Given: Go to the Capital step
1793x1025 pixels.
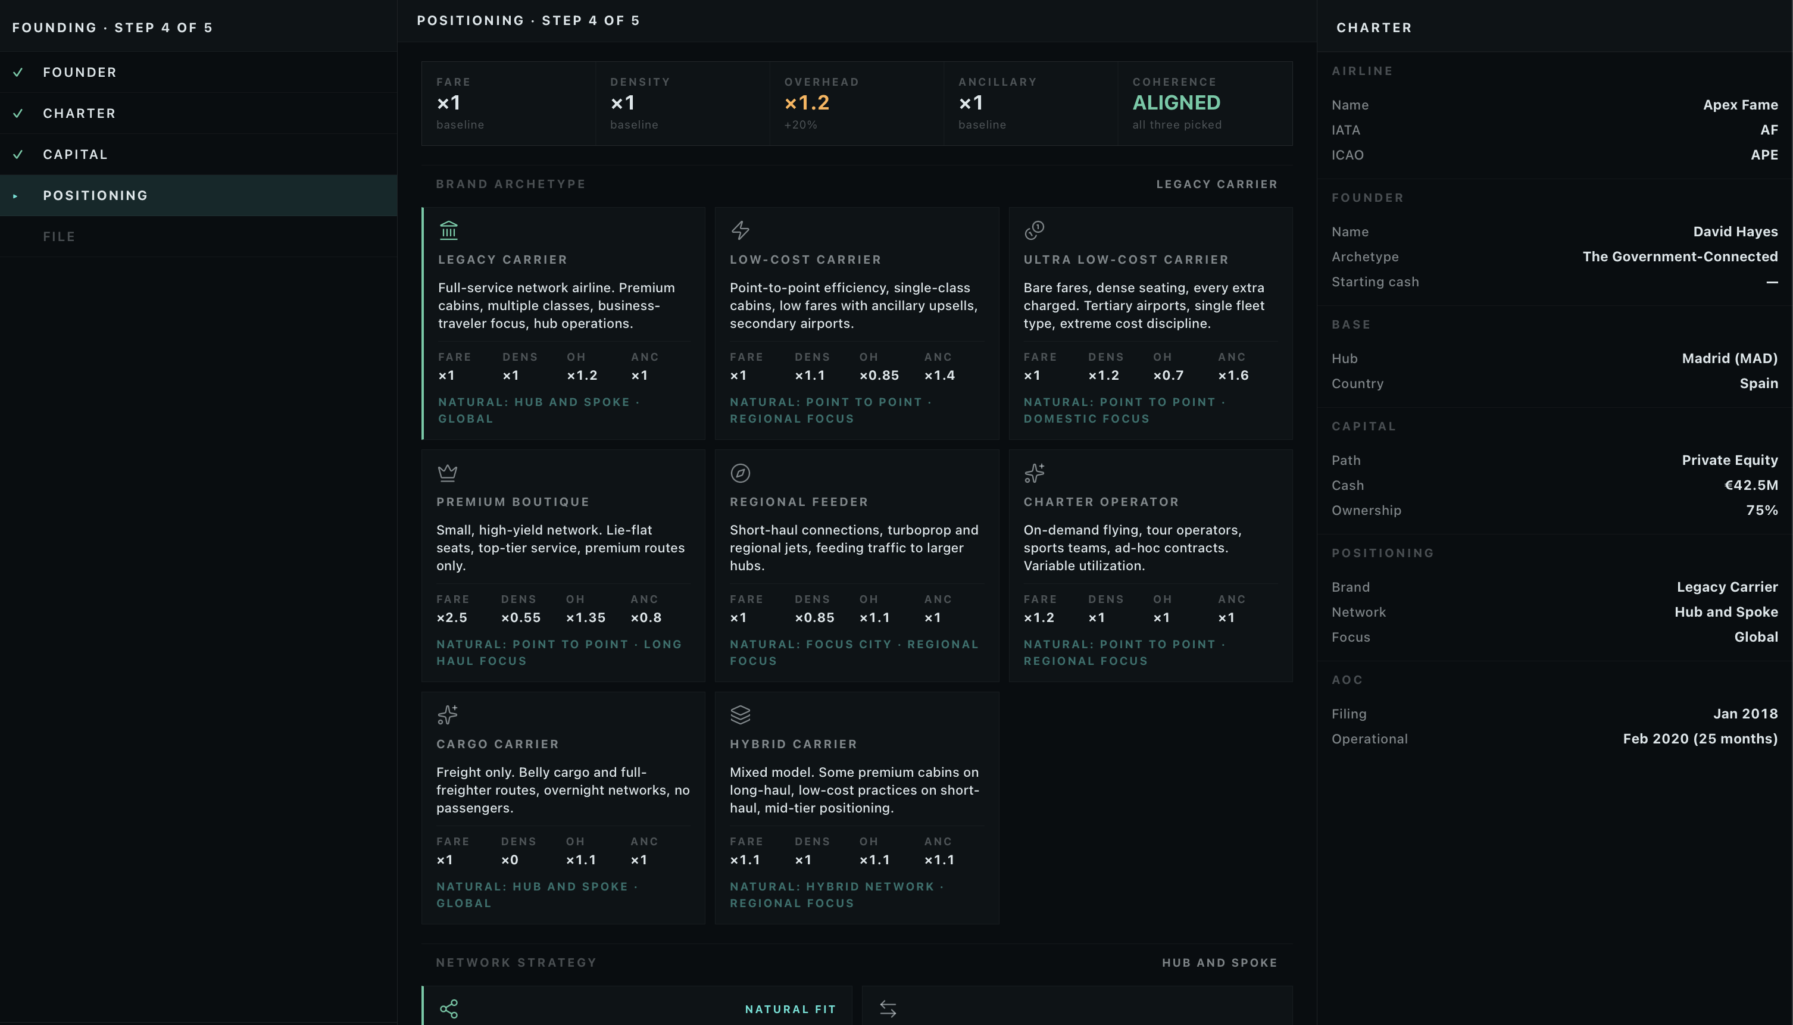Looking at the screenshot, I should coord(198,154).
